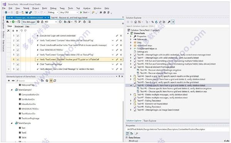Click the refresh icon in Solution Explorer toolbar

click(x=156, y=22)
